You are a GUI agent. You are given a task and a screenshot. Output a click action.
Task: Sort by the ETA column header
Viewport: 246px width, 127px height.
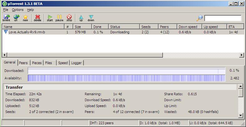pos(235,27)
